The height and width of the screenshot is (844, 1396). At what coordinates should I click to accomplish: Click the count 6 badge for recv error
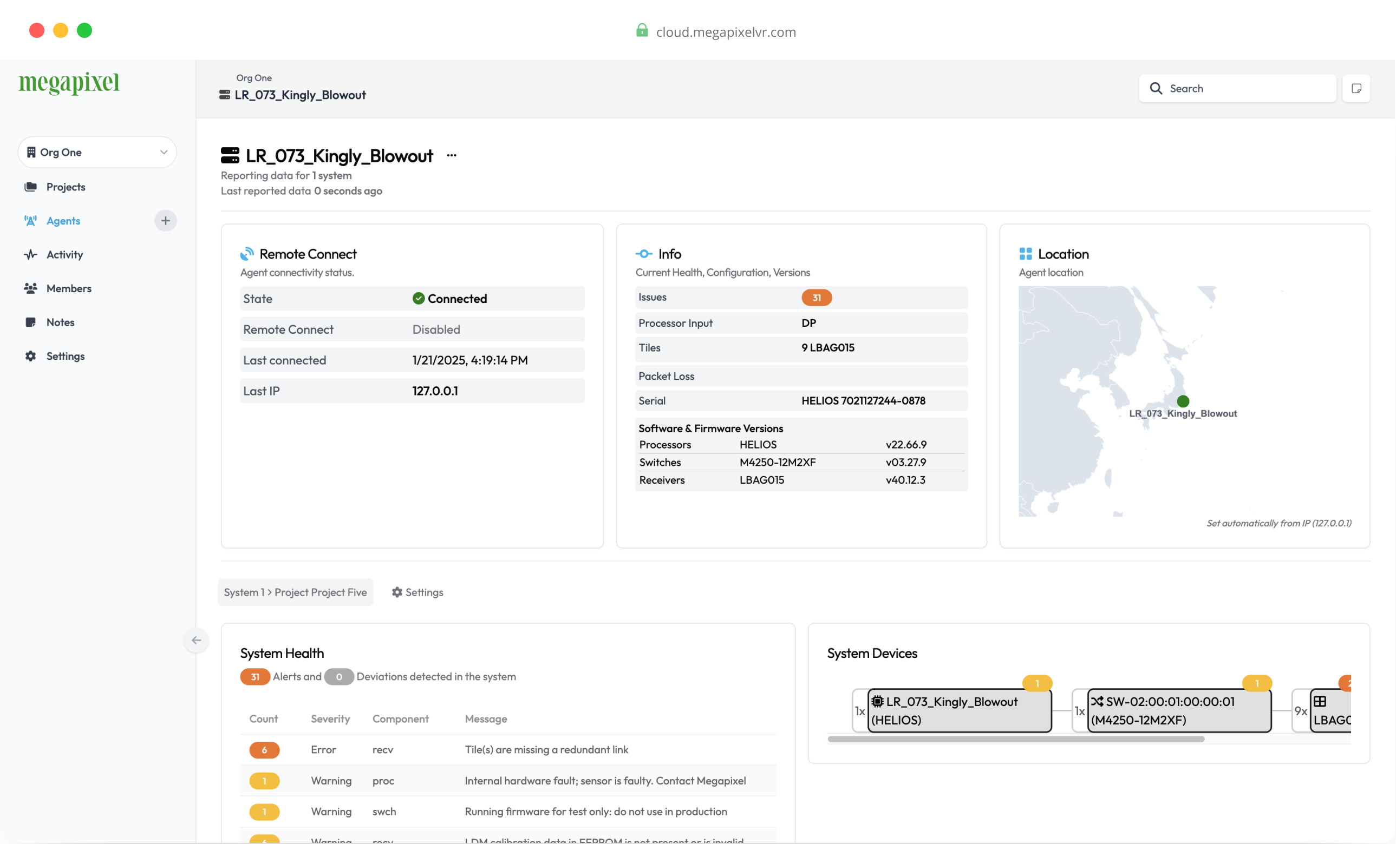[264, 750]
